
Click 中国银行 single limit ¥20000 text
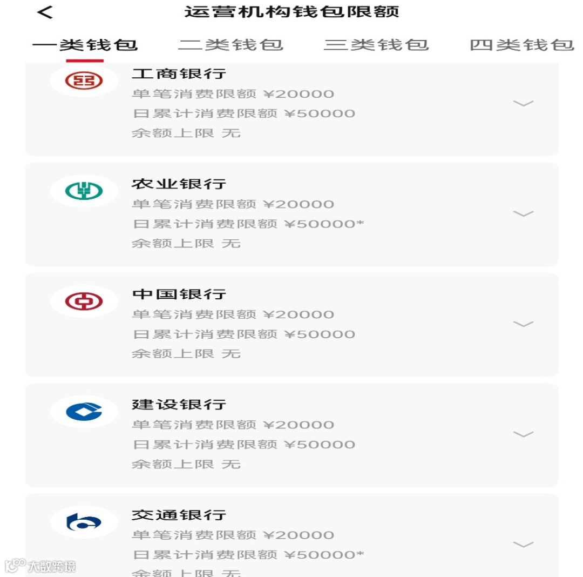[299, 315]
